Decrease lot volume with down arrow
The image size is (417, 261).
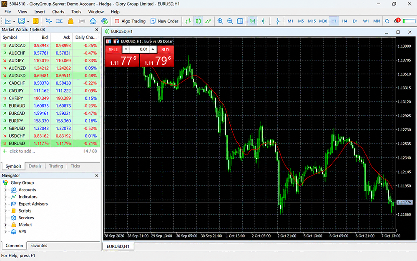point(126,50)
